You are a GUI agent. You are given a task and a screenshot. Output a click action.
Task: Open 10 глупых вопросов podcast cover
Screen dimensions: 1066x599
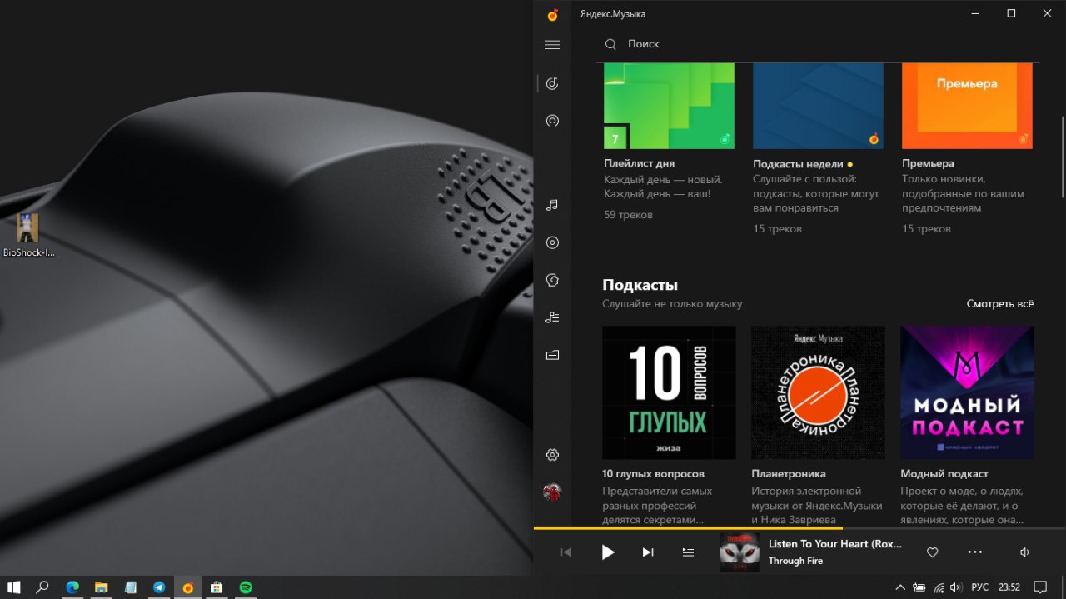[x=669, y=392]
